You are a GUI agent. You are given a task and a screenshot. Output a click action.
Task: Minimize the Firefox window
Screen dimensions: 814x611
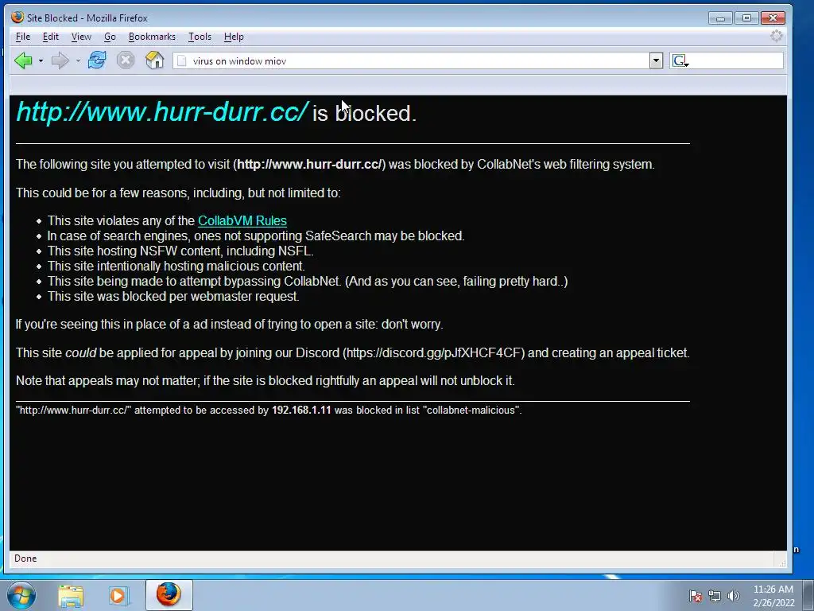pos(720,18)
